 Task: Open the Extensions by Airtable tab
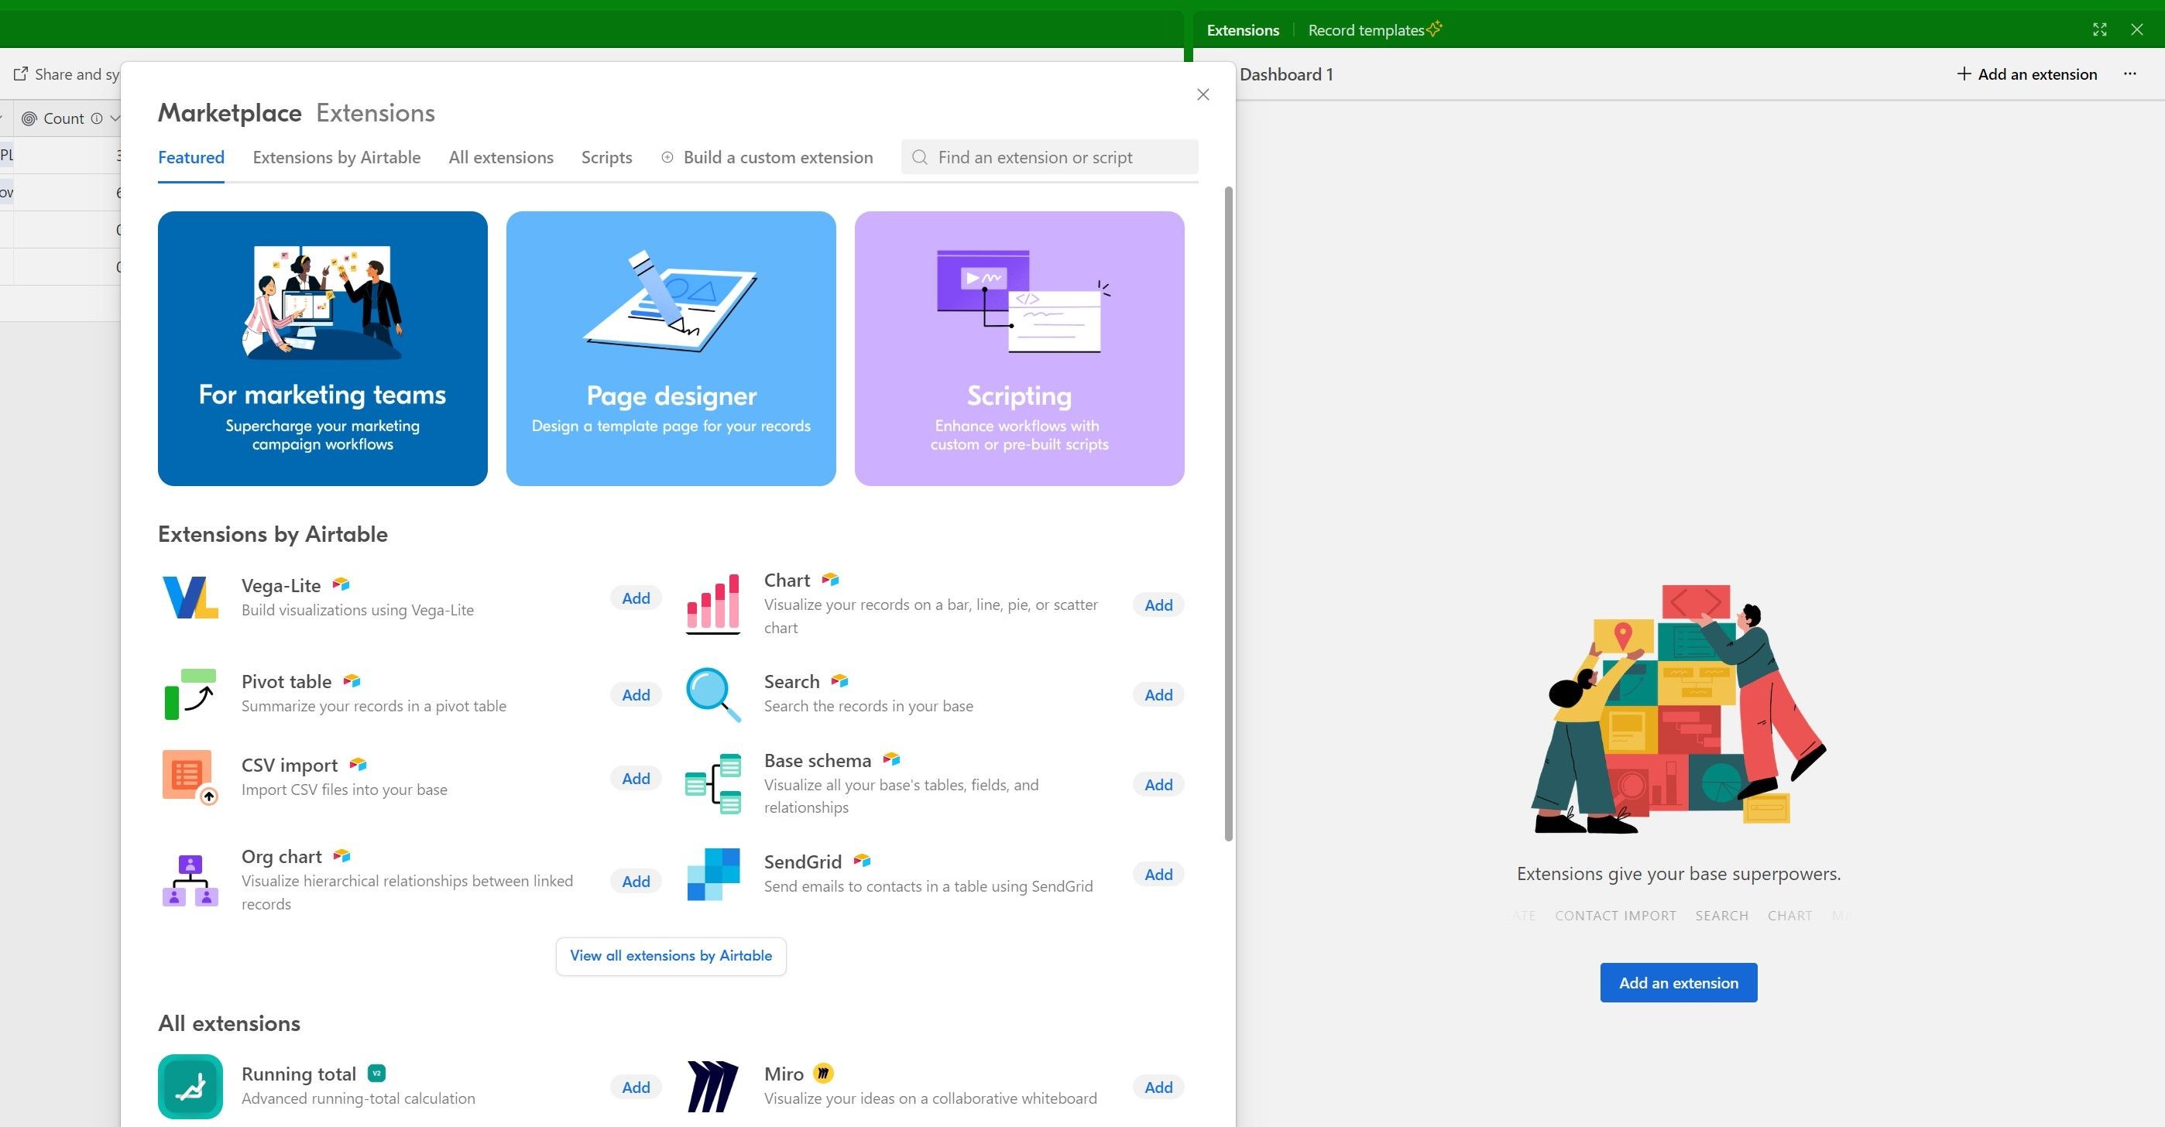pos(336,157)
